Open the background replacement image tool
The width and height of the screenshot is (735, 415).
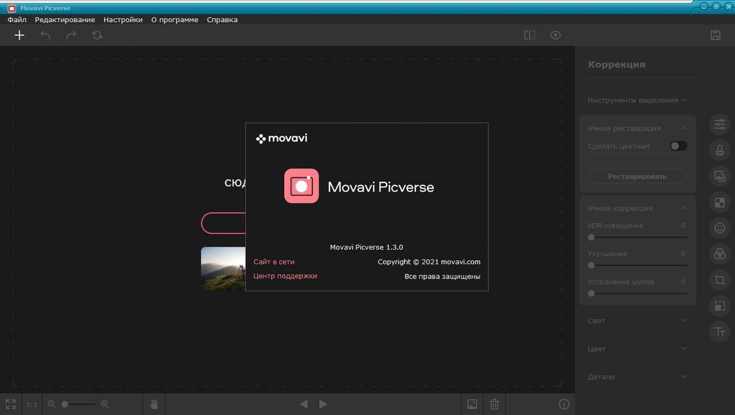(720, 176)
